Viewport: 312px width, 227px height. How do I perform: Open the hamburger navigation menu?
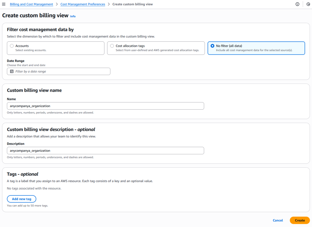[4, 4]
